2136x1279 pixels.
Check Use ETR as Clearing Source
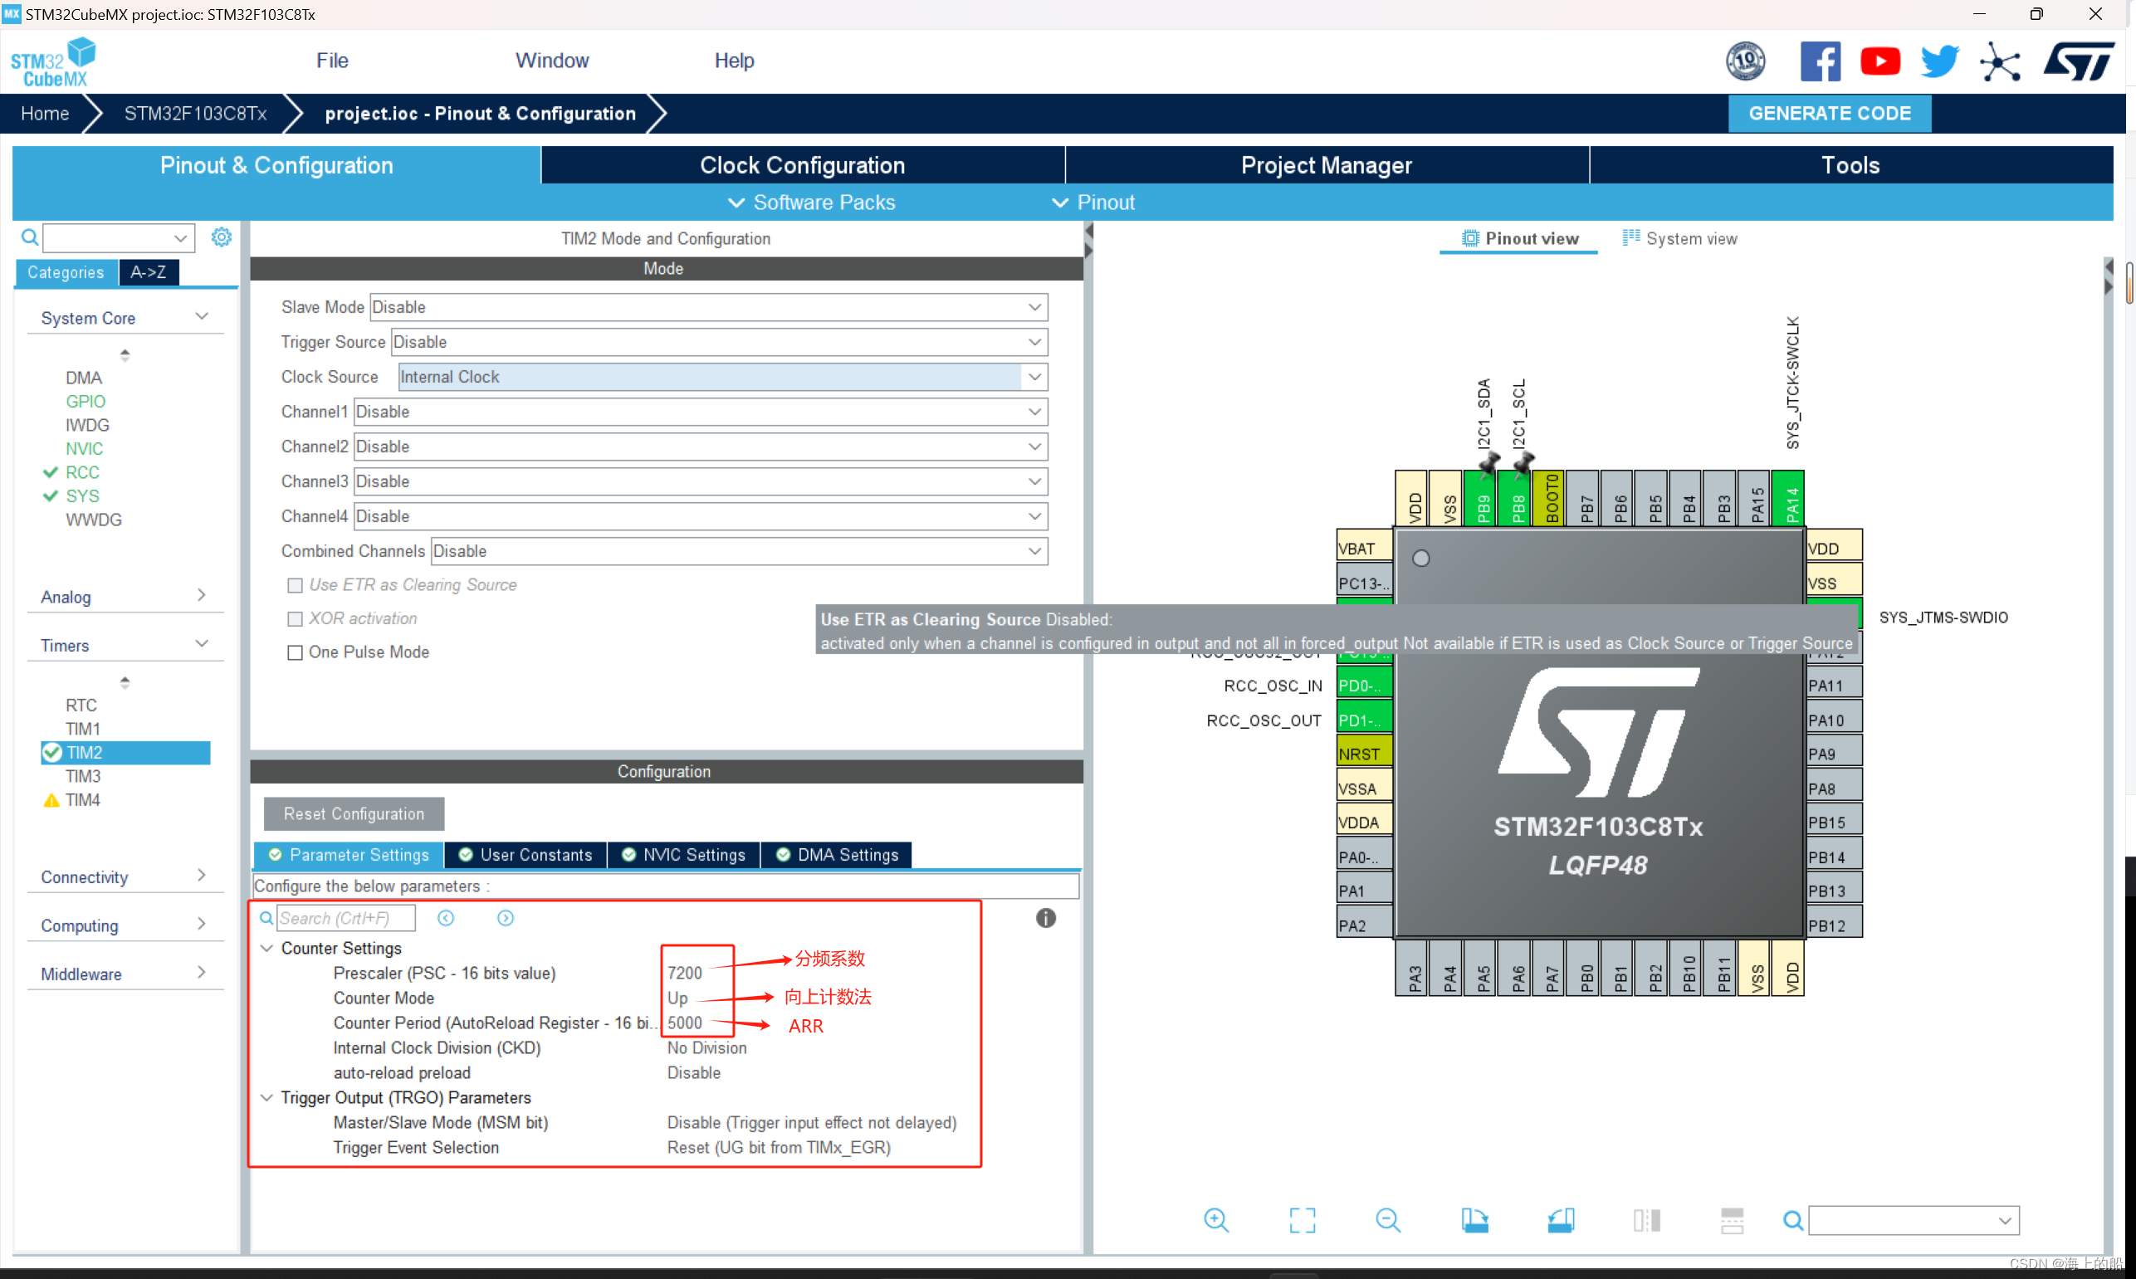click(295, 585)
